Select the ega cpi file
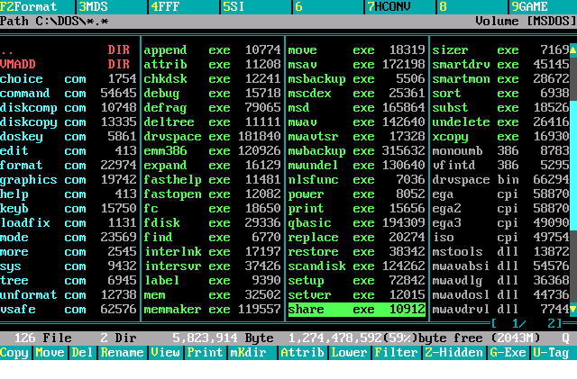The height and width of the screenshot is (379, 577). pos(500,194)
